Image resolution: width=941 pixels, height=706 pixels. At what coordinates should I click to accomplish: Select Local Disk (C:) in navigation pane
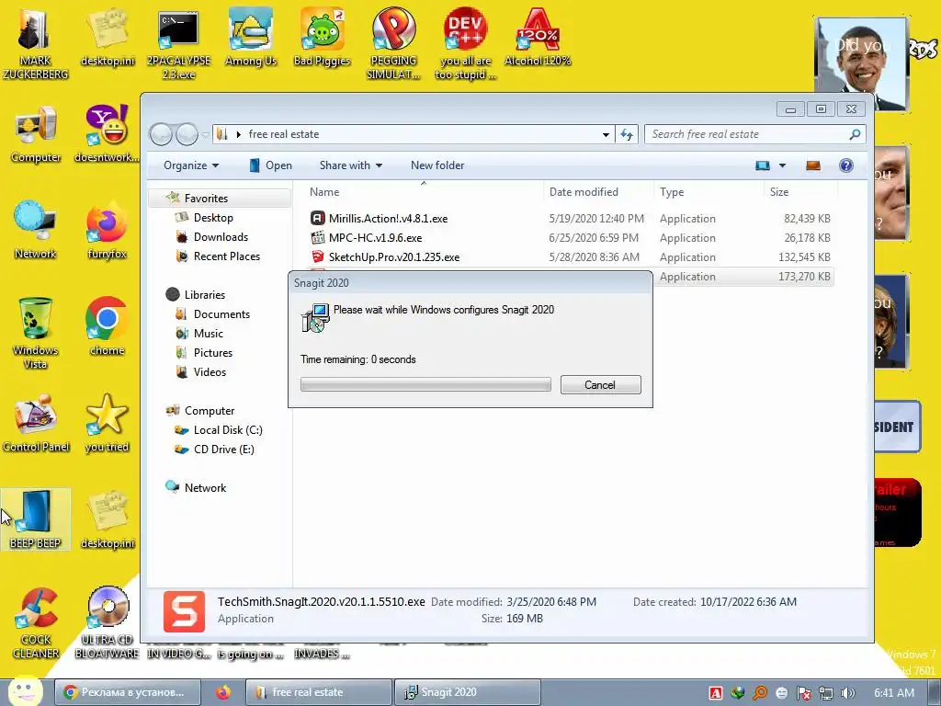click(x=228, y=430)
